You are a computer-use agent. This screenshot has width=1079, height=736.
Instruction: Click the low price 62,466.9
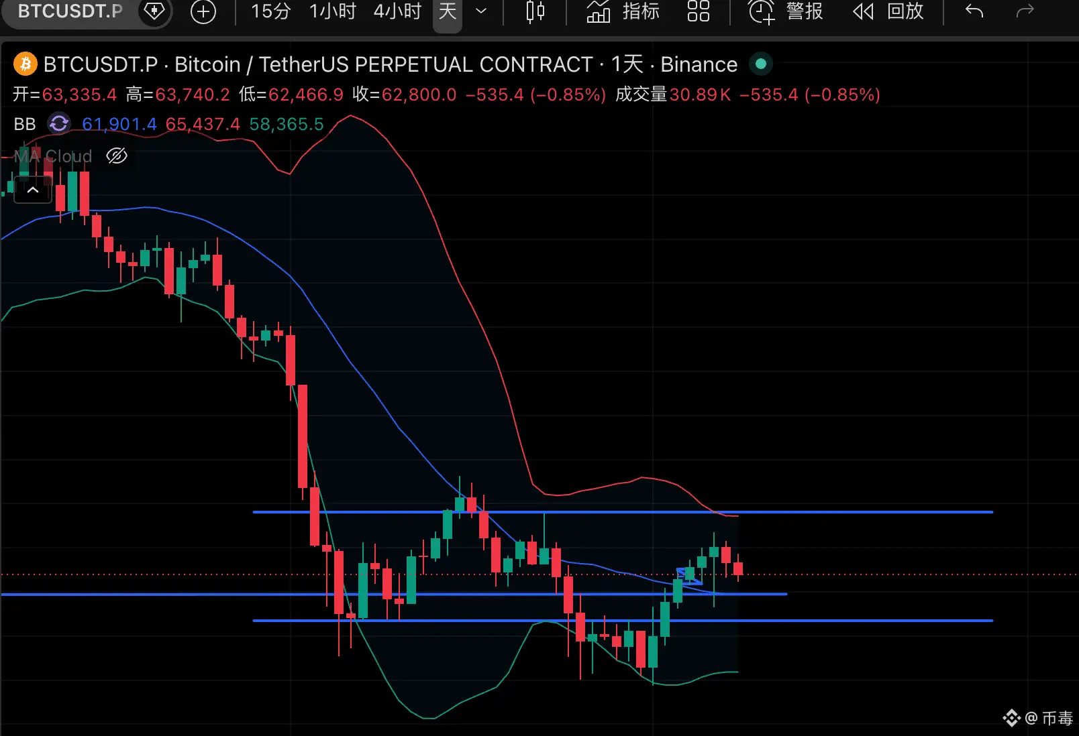coord(306,95)
